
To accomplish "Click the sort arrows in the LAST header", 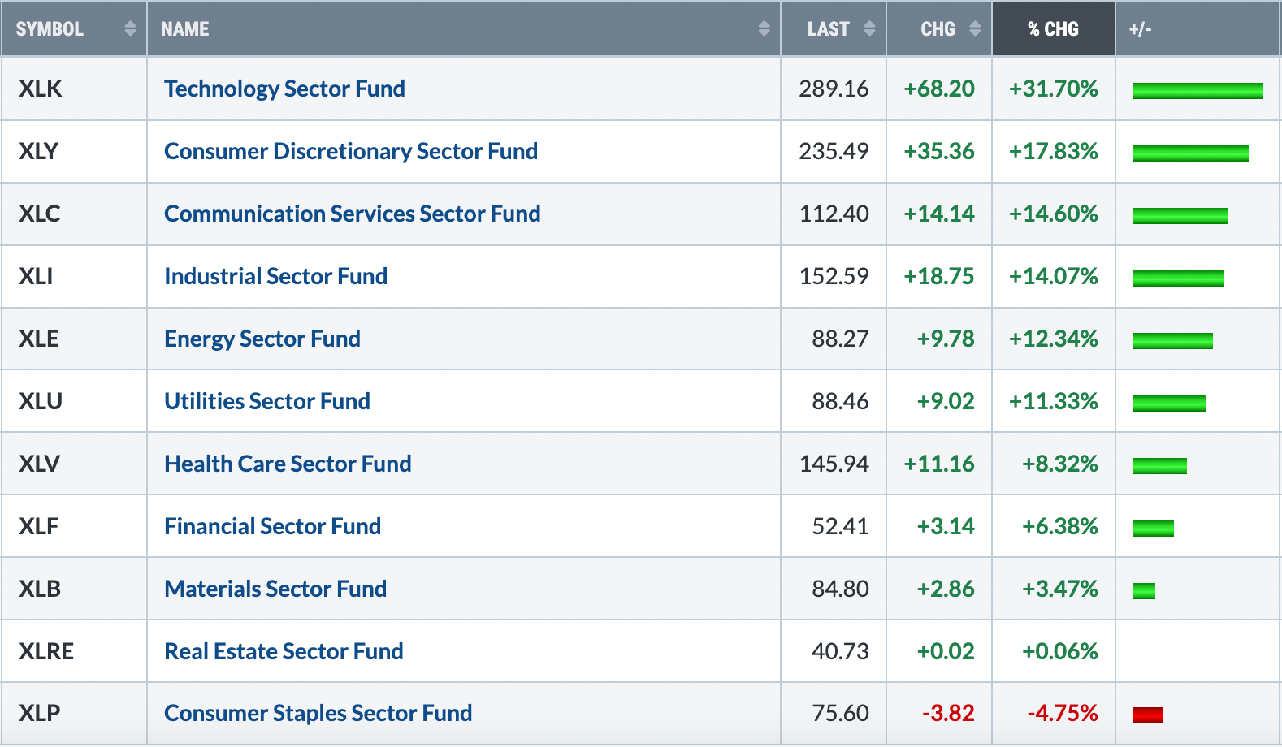I will (x=869, y=29).
